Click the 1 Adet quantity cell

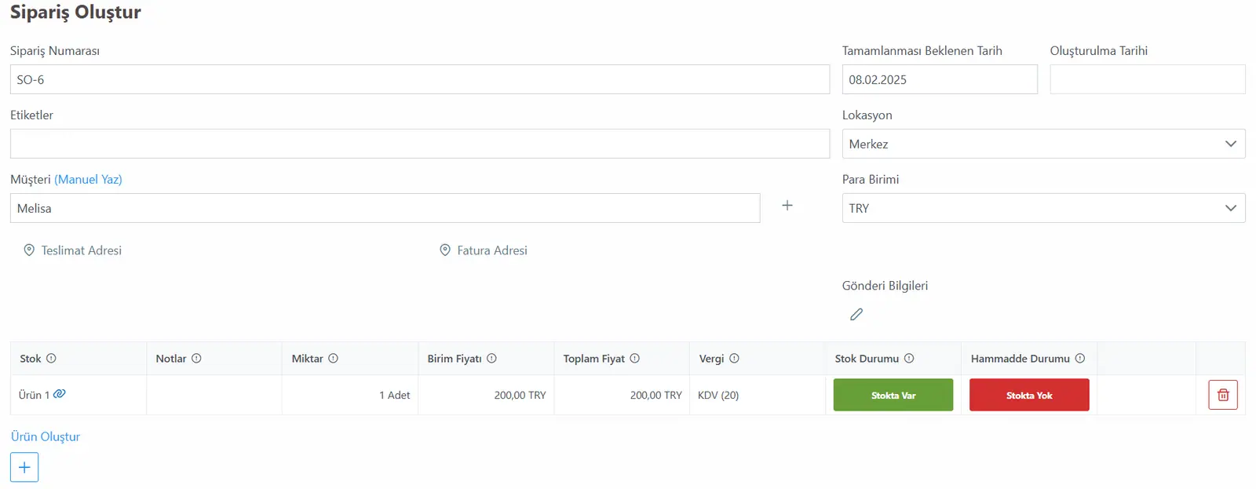pos(350,395)
